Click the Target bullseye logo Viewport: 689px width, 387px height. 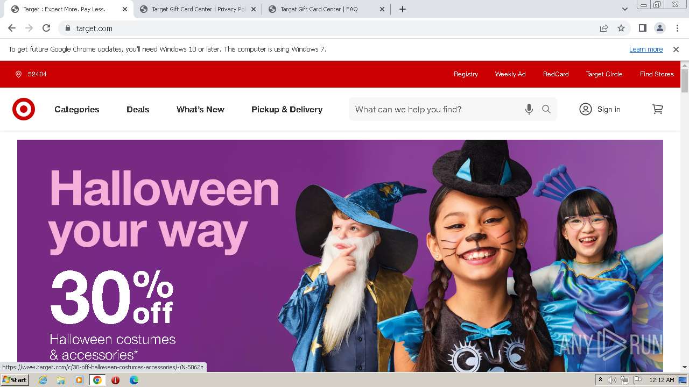click(24, 109)
